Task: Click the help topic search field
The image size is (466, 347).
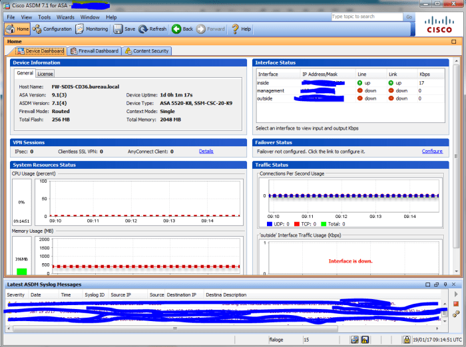Action: 366,17
